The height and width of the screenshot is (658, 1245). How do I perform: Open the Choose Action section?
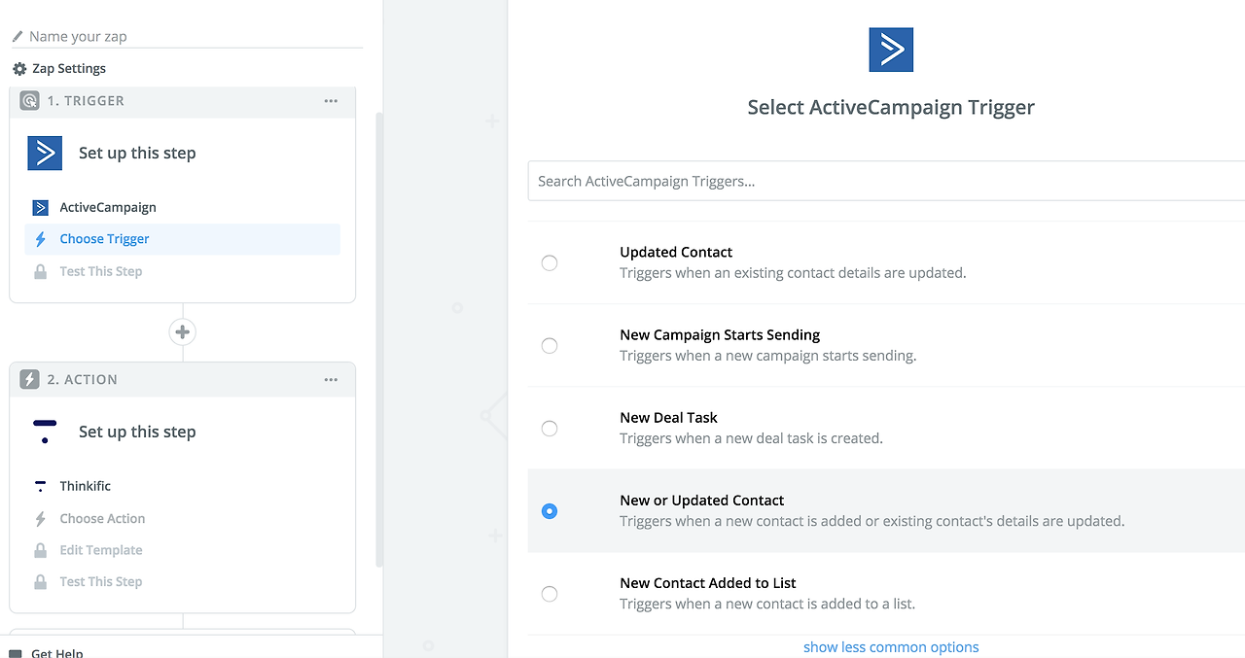pyautogui.click(x=102, y=519)
